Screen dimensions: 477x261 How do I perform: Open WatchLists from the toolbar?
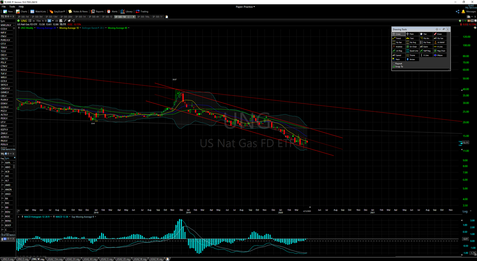click(x=38, y=12)
